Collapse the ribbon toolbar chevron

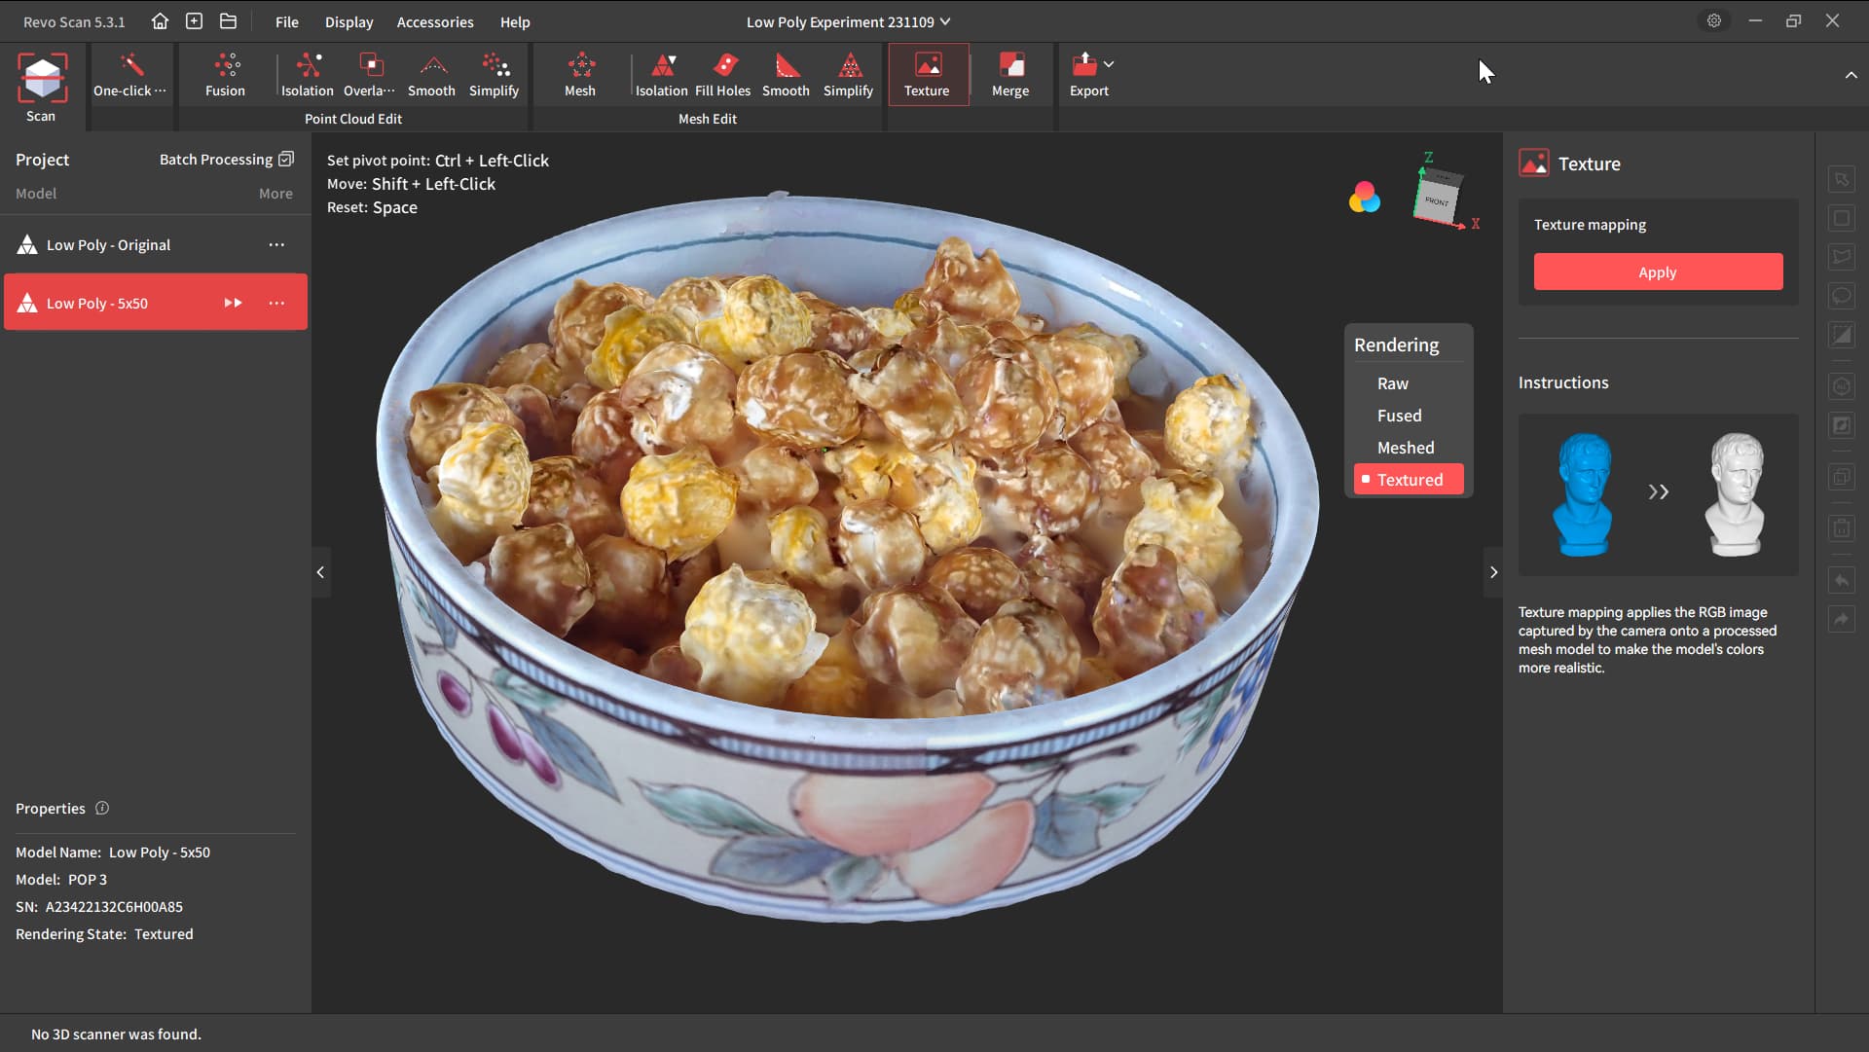click(x=1851, y=75)
